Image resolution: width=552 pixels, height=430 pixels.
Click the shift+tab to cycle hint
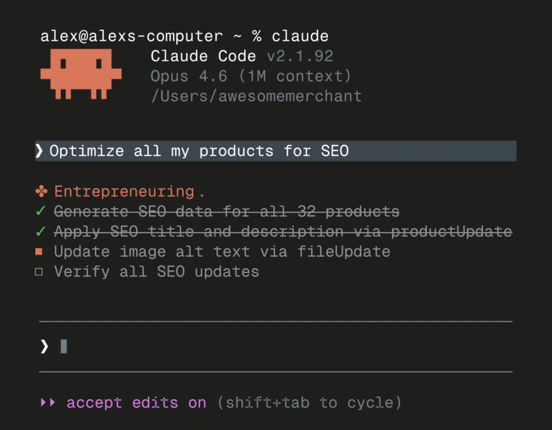[x=309, y=403]
